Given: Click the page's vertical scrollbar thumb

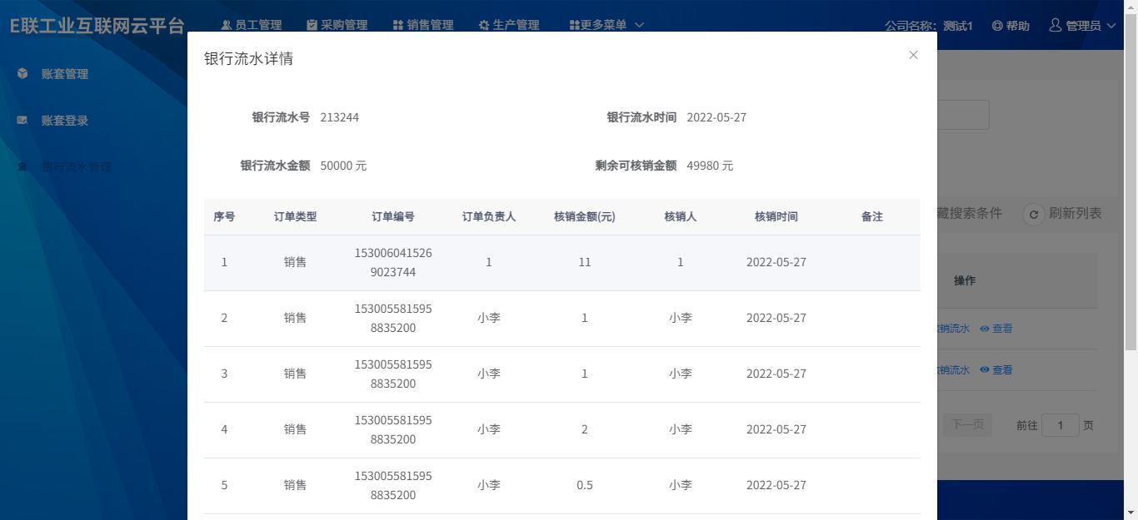Looking at the screenshot, I should (x=1131, y=183).
